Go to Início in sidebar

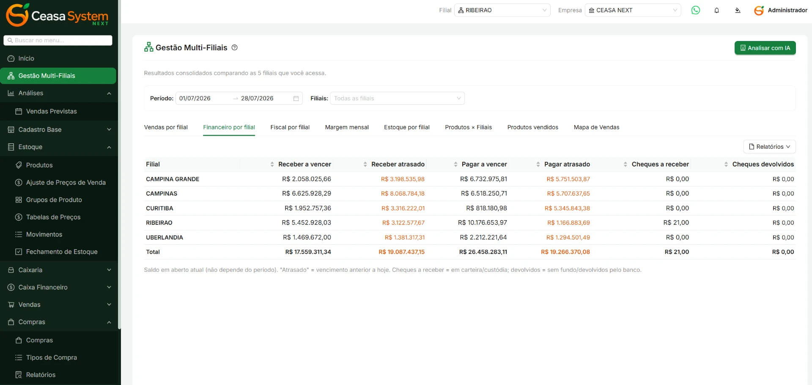click(x=58, y=58)
